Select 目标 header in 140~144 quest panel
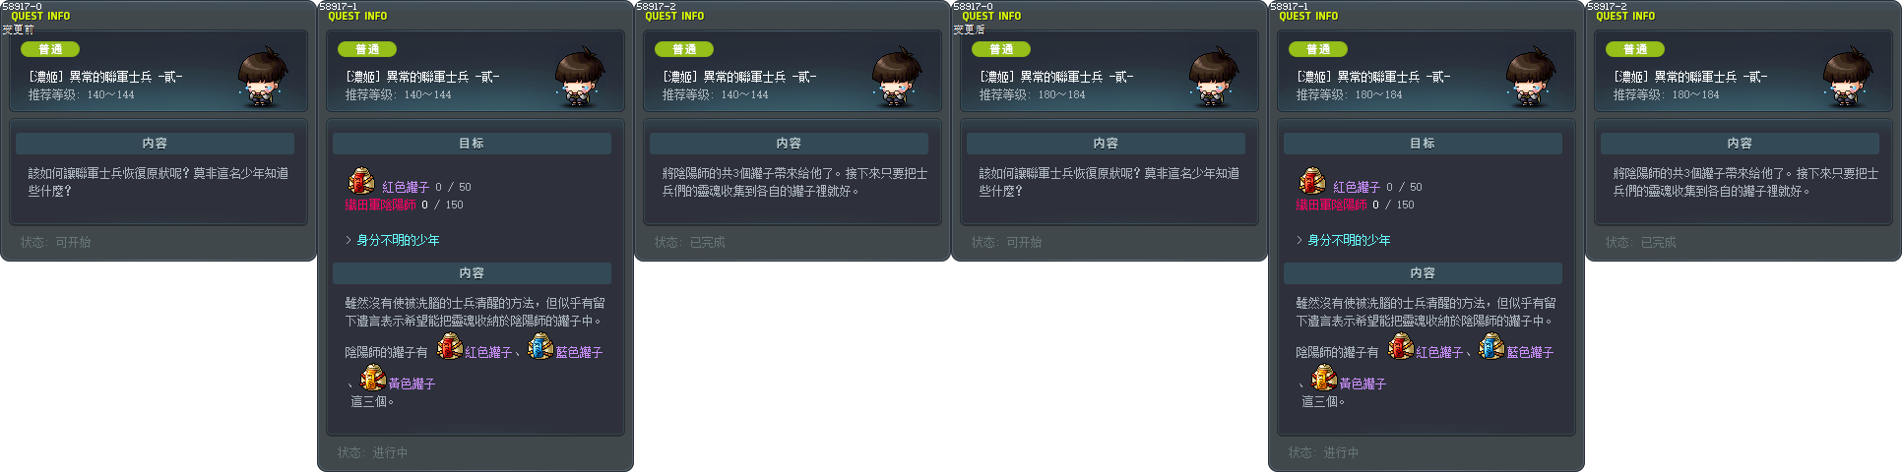Screen dimensions: 1902x472 [x=472, y=144]
